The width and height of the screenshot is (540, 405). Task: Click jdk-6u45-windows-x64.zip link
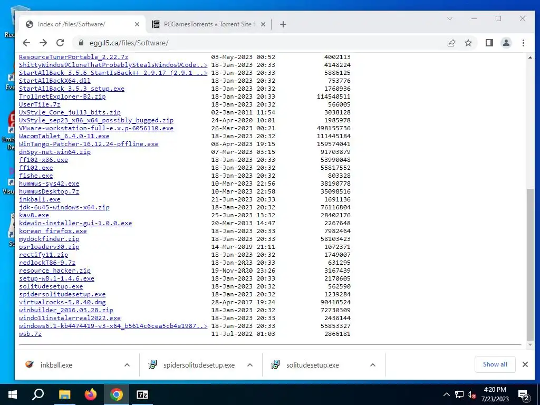(x=64, y=207)
